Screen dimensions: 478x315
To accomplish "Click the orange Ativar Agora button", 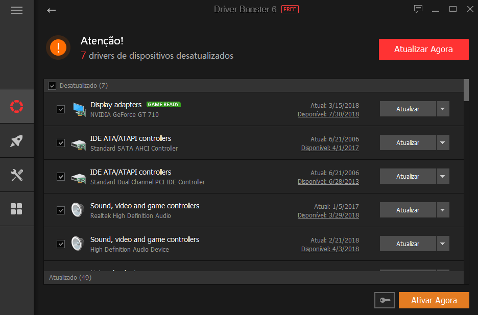I will 434,300.
